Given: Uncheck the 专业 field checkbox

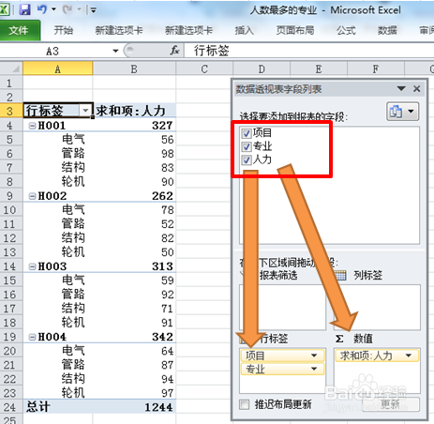Looking at the screenshot, I should (247, 147).
